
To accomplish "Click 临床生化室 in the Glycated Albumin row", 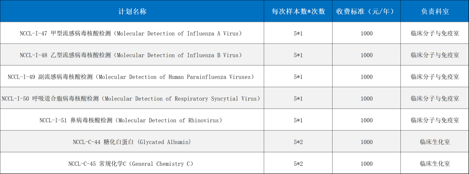I will coord(434,142).
